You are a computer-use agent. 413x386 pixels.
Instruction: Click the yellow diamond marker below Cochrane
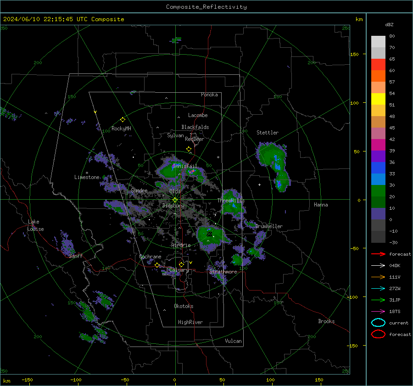point(157,265)
